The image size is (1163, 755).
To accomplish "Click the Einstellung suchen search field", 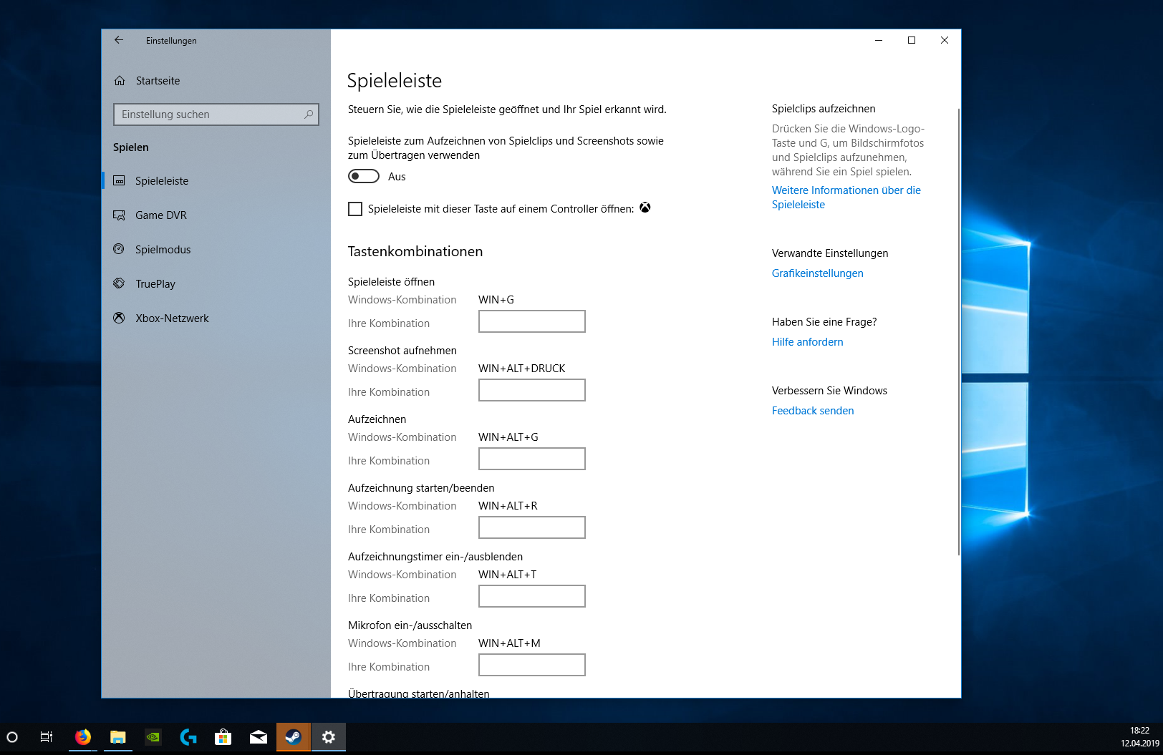I will click(x=208, y=115).
